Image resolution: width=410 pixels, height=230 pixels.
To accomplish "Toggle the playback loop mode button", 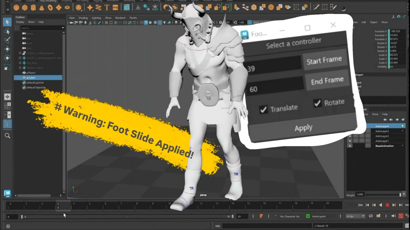I will coord(371,216).
